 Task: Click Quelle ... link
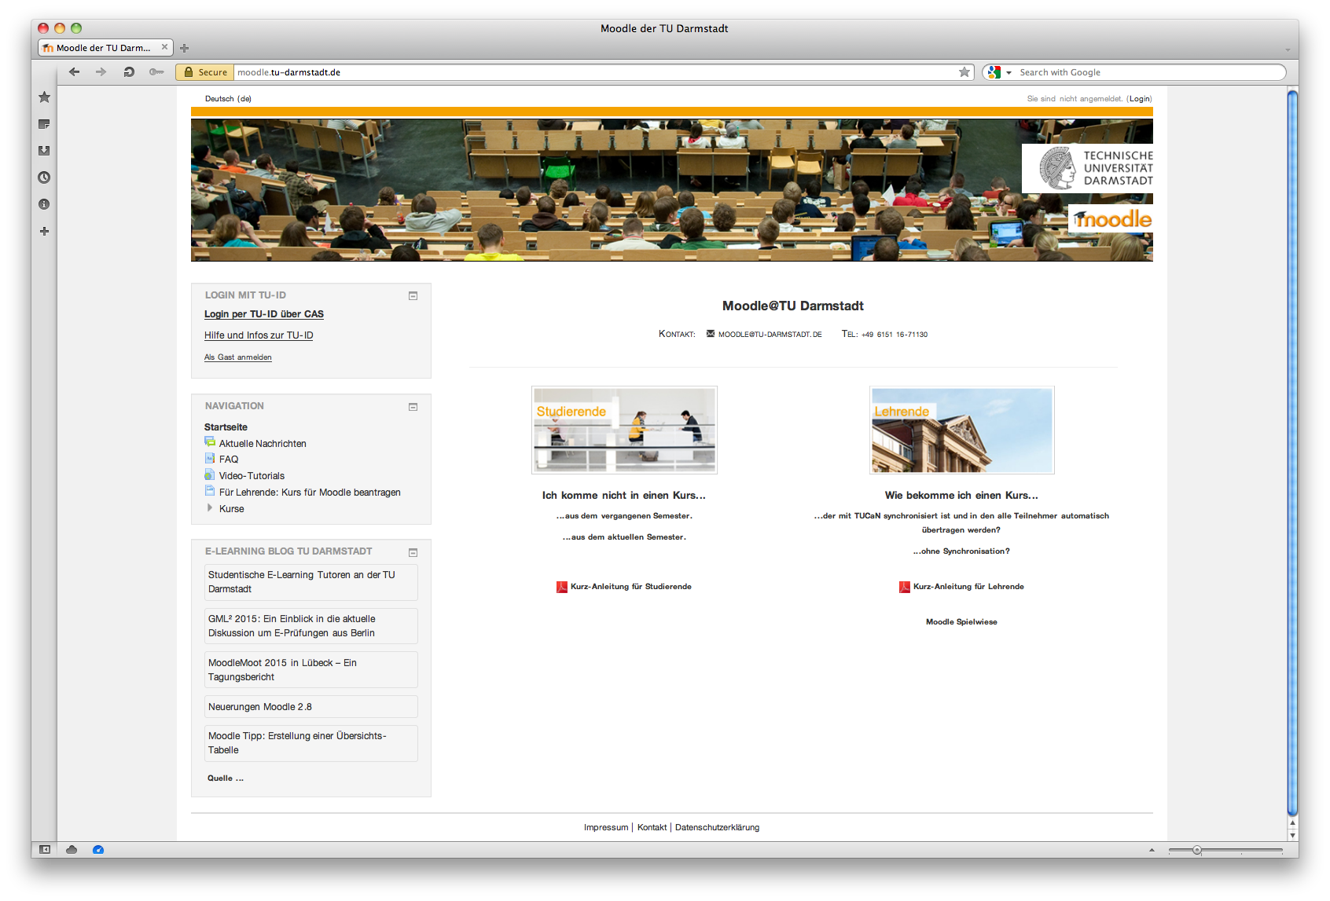pos(226,778)
